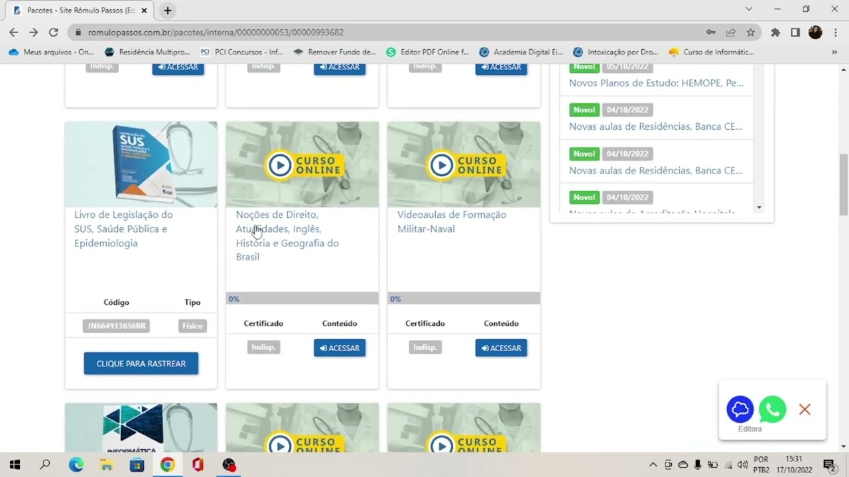Open the saved passwords key icon
849x477 pixels.
(711, 32)
